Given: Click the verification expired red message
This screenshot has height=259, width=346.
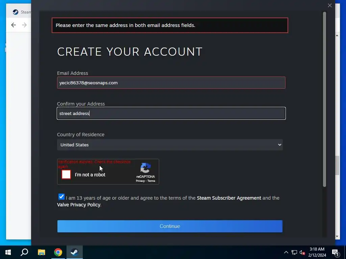Looking at the screenshot, I should click(95, 164).
